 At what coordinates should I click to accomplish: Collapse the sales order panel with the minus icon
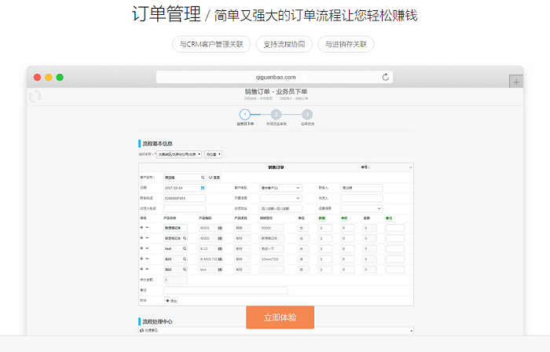click(x=410, y=167)
